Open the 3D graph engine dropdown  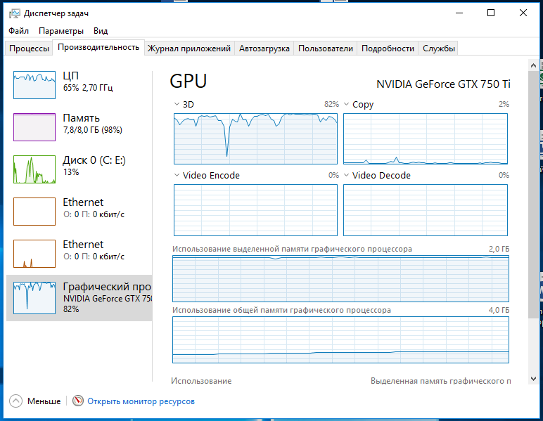coord(177,105)
